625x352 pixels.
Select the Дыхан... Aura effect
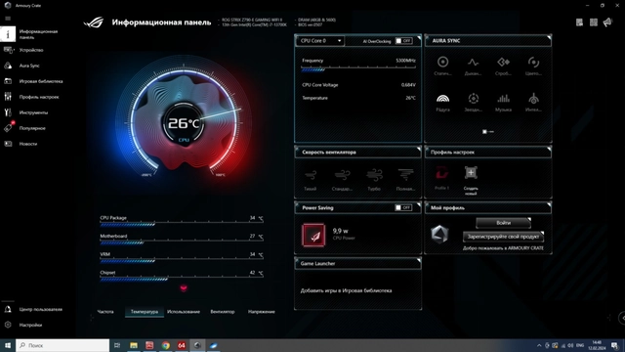click(x=473, y=66)
